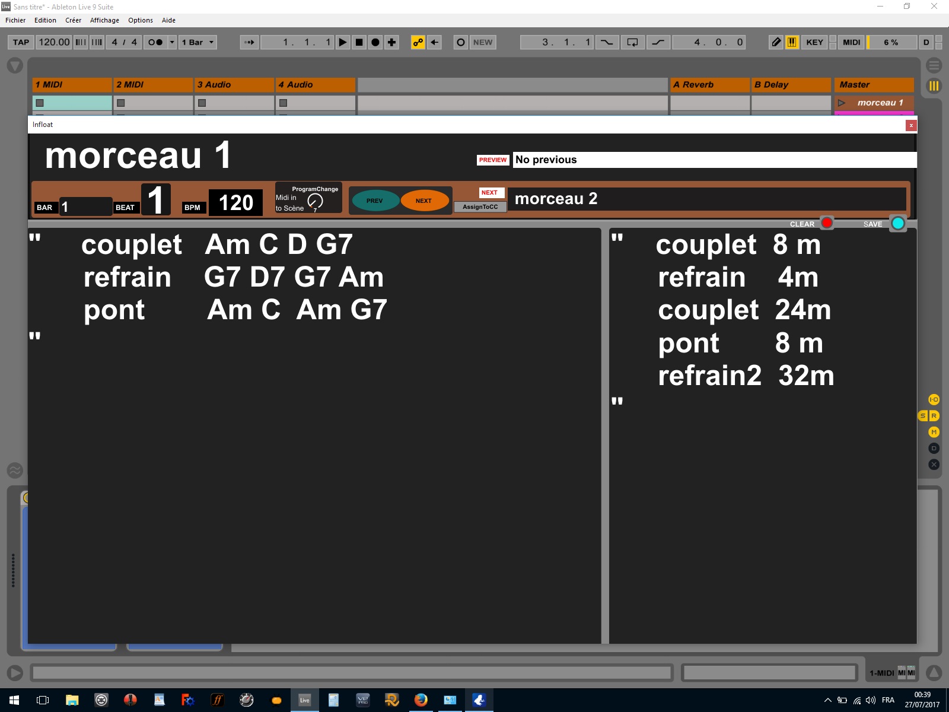This screenshot has height=712, width=949.
Task: Adjust the ProgramChange Midi in dial
Action: point(315,201)
